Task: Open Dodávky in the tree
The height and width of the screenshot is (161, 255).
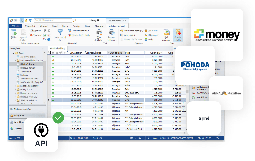Action: point(22,75)
